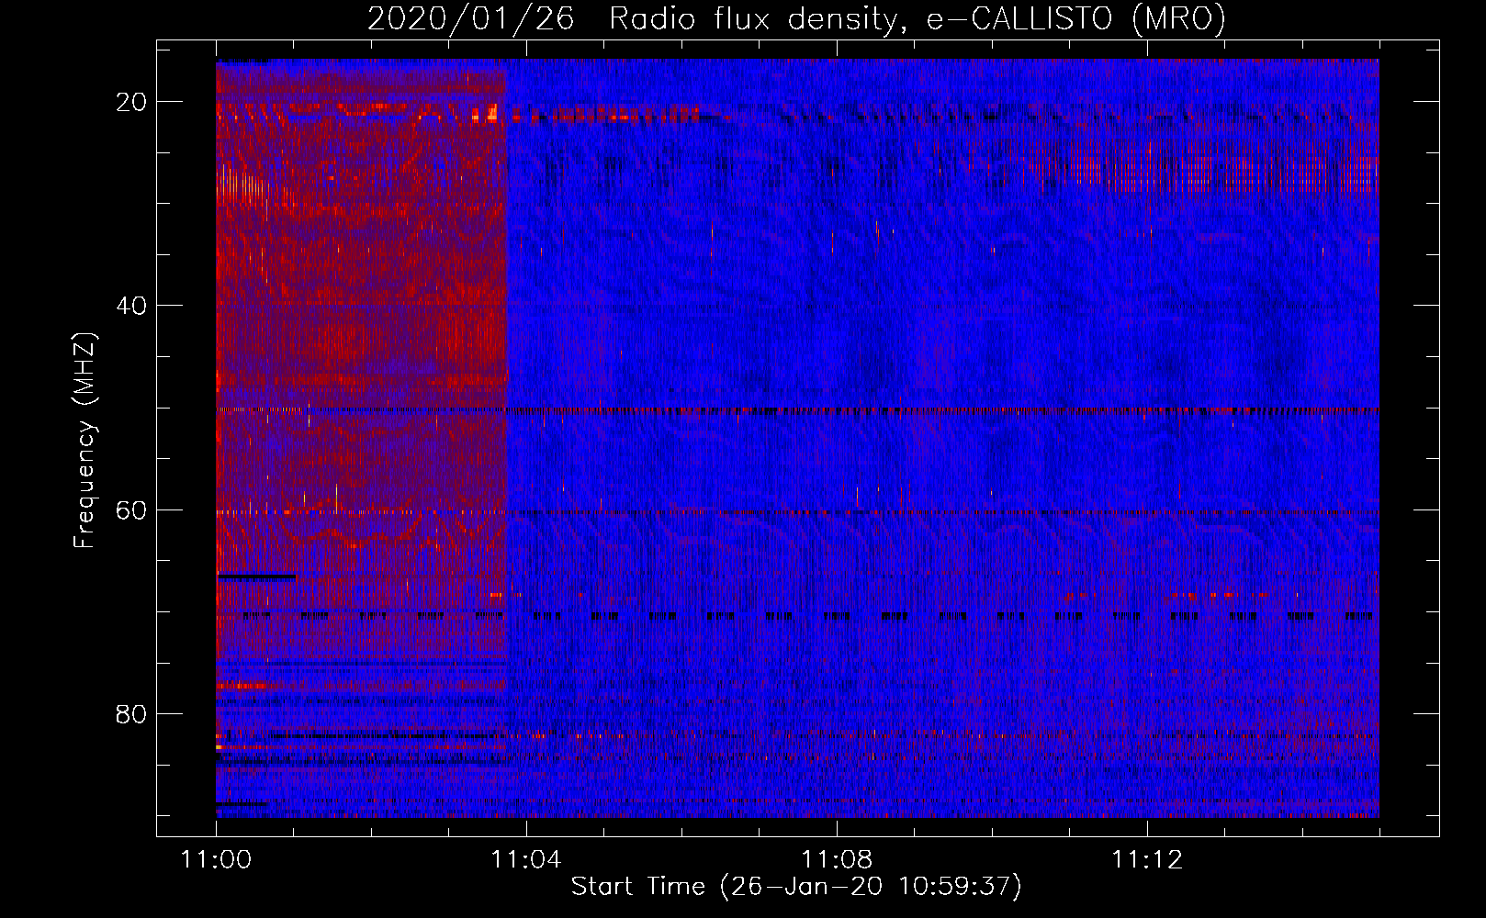Click the 80 frequency tick label
This screenshot has height=918, width=1486.
pyautogui.click(x=131, y=713)
